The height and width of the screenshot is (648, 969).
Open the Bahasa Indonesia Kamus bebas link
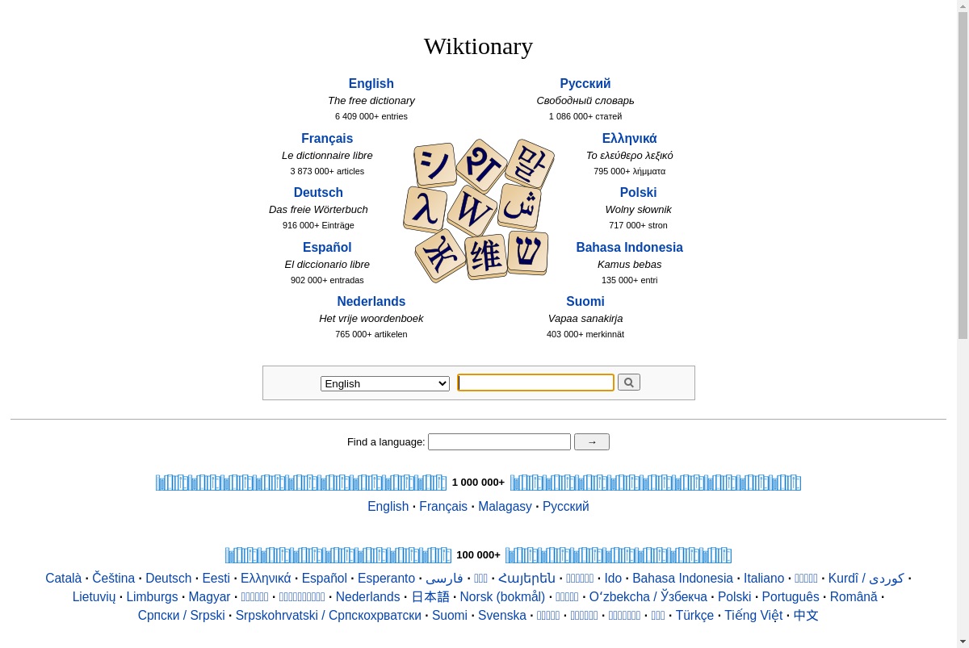[630, 248]
